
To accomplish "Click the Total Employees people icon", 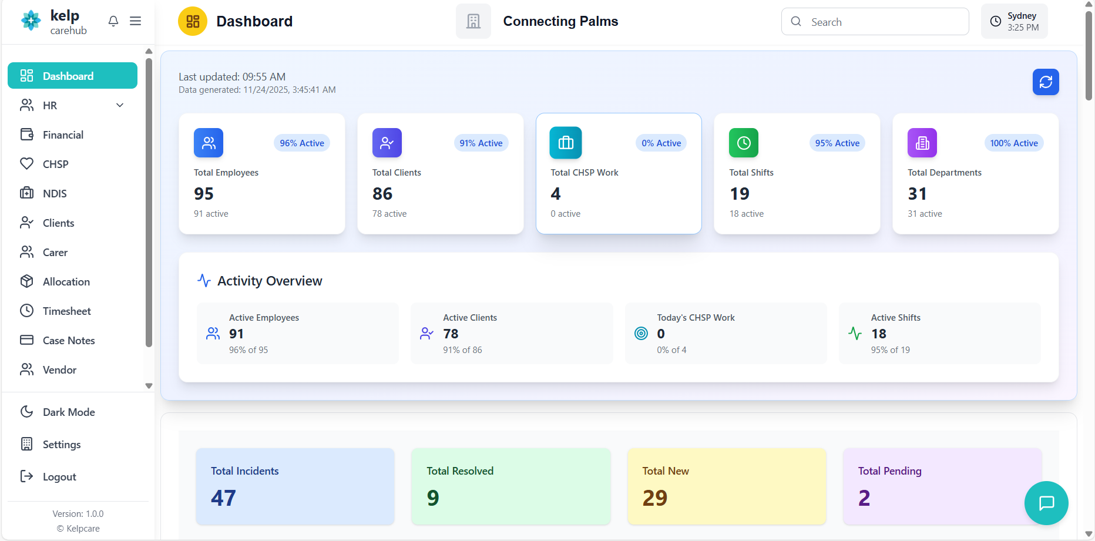I will 209,143.
